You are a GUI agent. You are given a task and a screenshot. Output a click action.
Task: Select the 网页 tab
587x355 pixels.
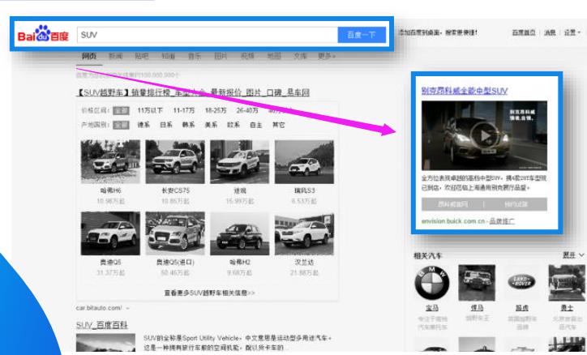[89, 56]
